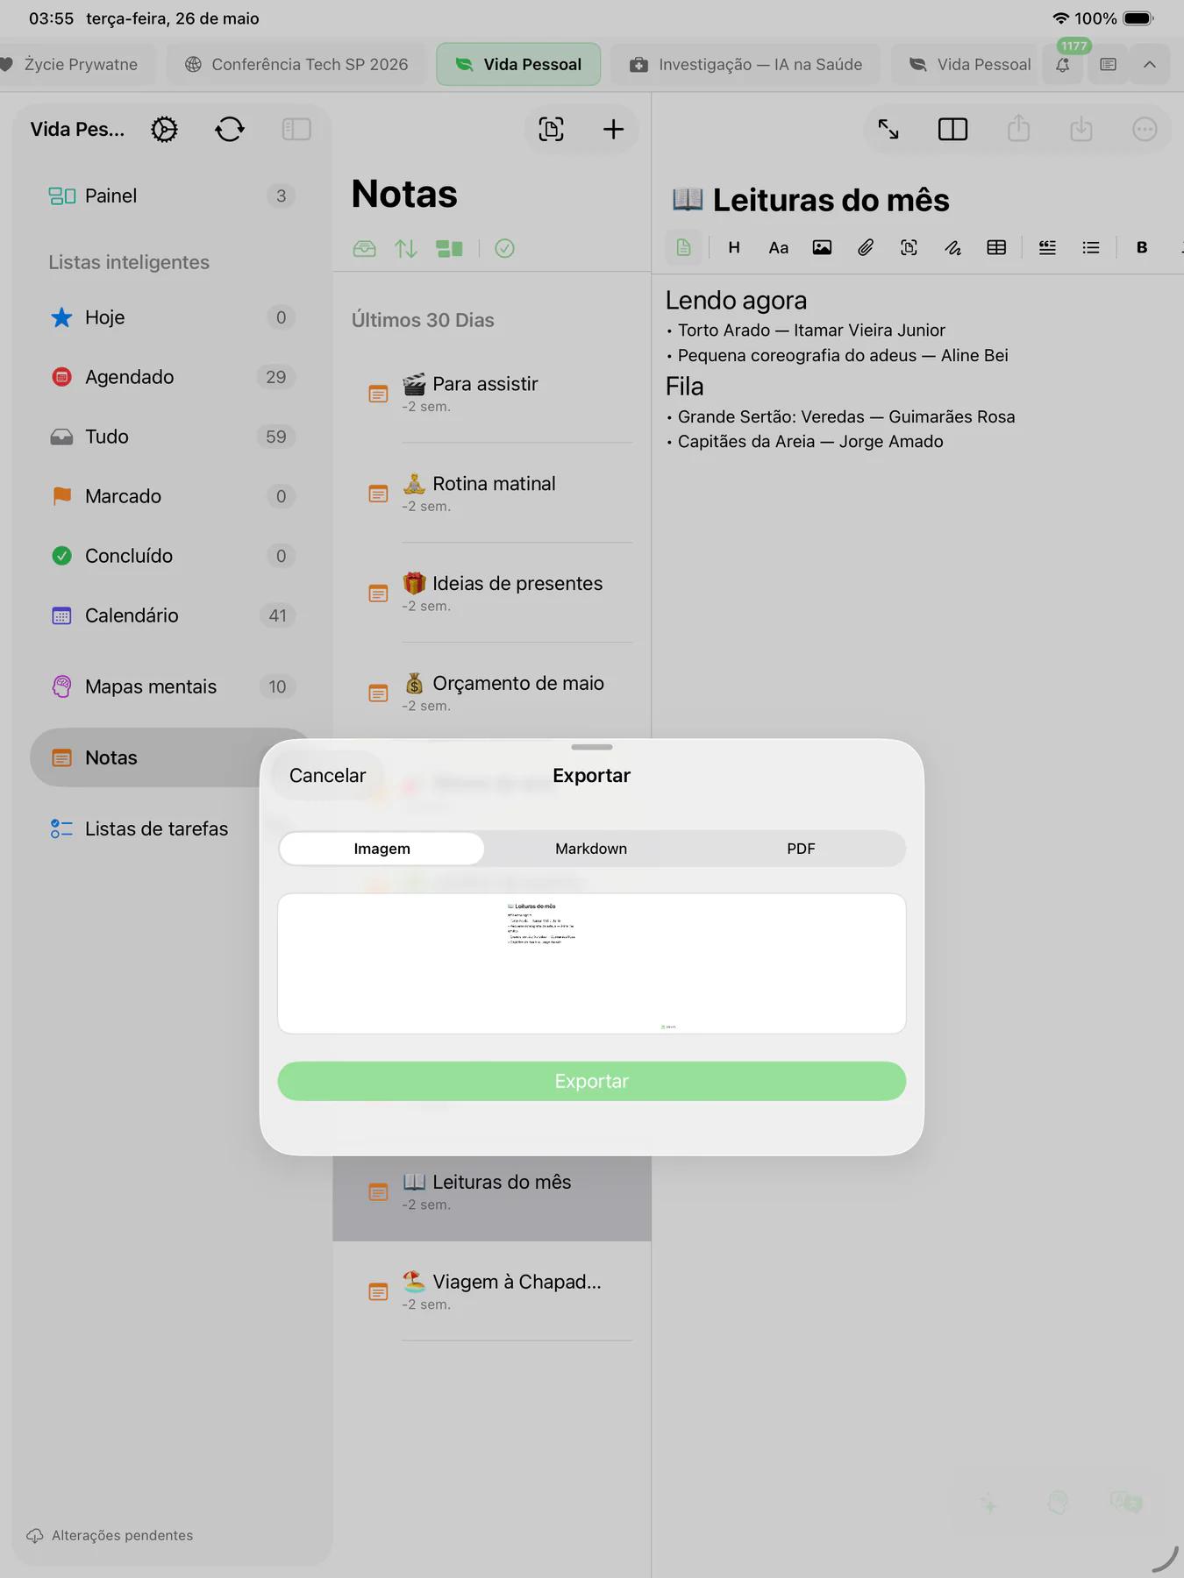Tap the sync arrows icon
Image resolution: width=1184 pixels, height=1578 pixels.
(230, 130)
